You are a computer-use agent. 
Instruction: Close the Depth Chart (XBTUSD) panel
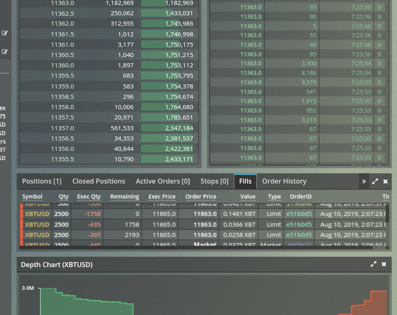384,264
